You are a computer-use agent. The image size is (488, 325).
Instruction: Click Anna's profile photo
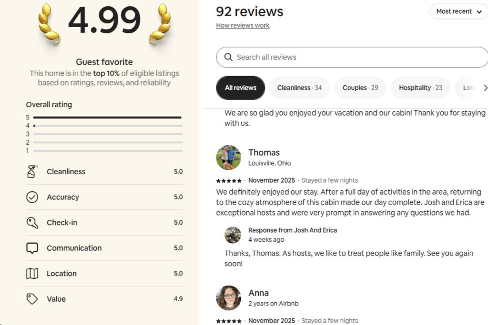[228, 298]
